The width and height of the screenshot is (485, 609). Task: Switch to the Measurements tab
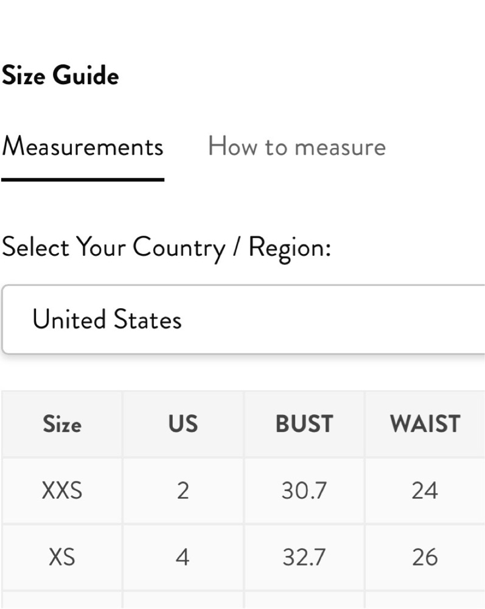(x=82, y=147)
